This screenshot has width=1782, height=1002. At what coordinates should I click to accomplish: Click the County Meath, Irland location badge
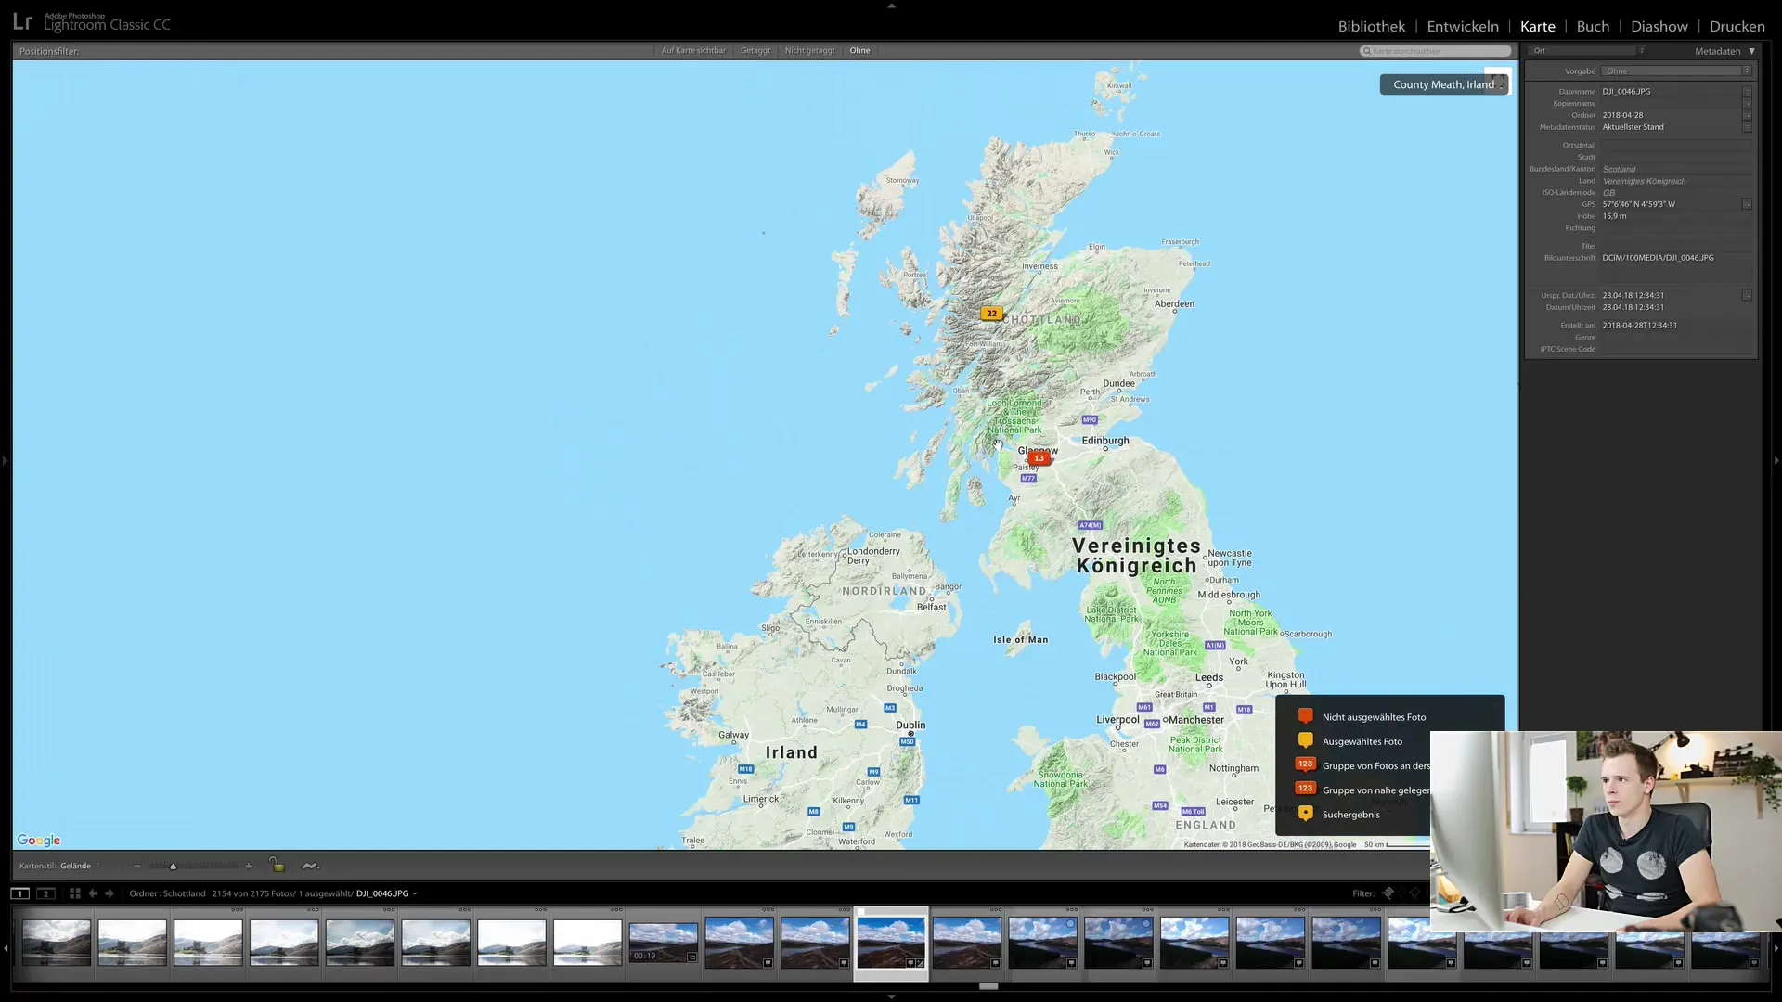(x=1444, y=84)
